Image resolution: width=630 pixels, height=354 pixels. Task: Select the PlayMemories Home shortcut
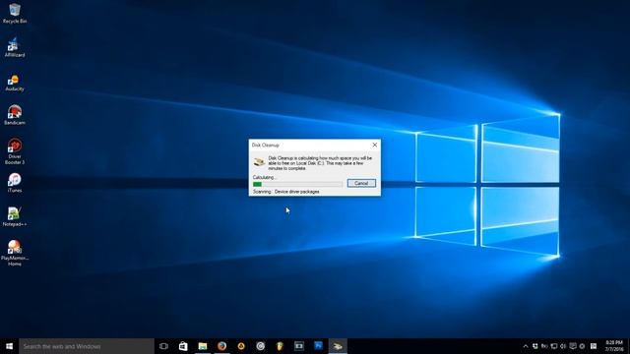click(15, 253)
